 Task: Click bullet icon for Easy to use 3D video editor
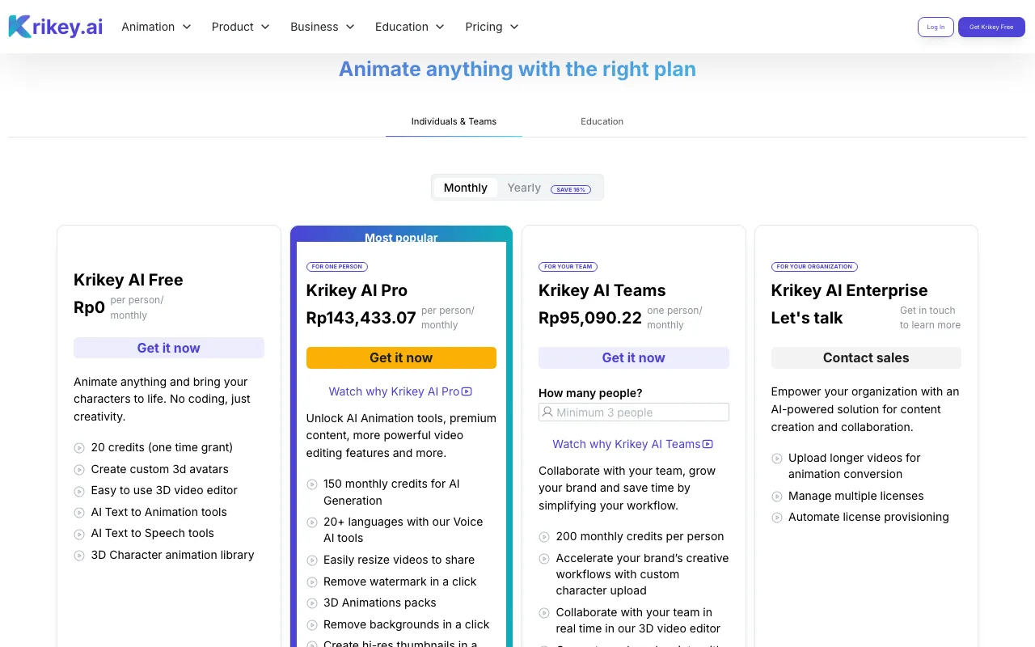click(x=79, y=491)
